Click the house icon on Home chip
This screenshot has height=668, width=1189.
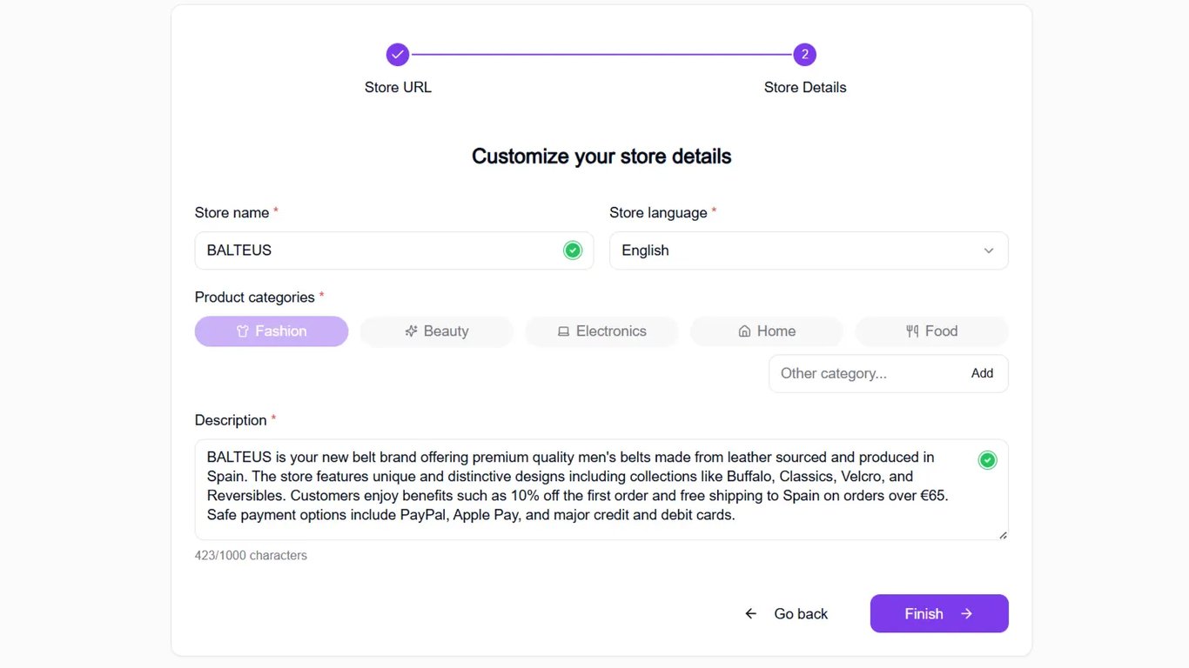point(744,331)
